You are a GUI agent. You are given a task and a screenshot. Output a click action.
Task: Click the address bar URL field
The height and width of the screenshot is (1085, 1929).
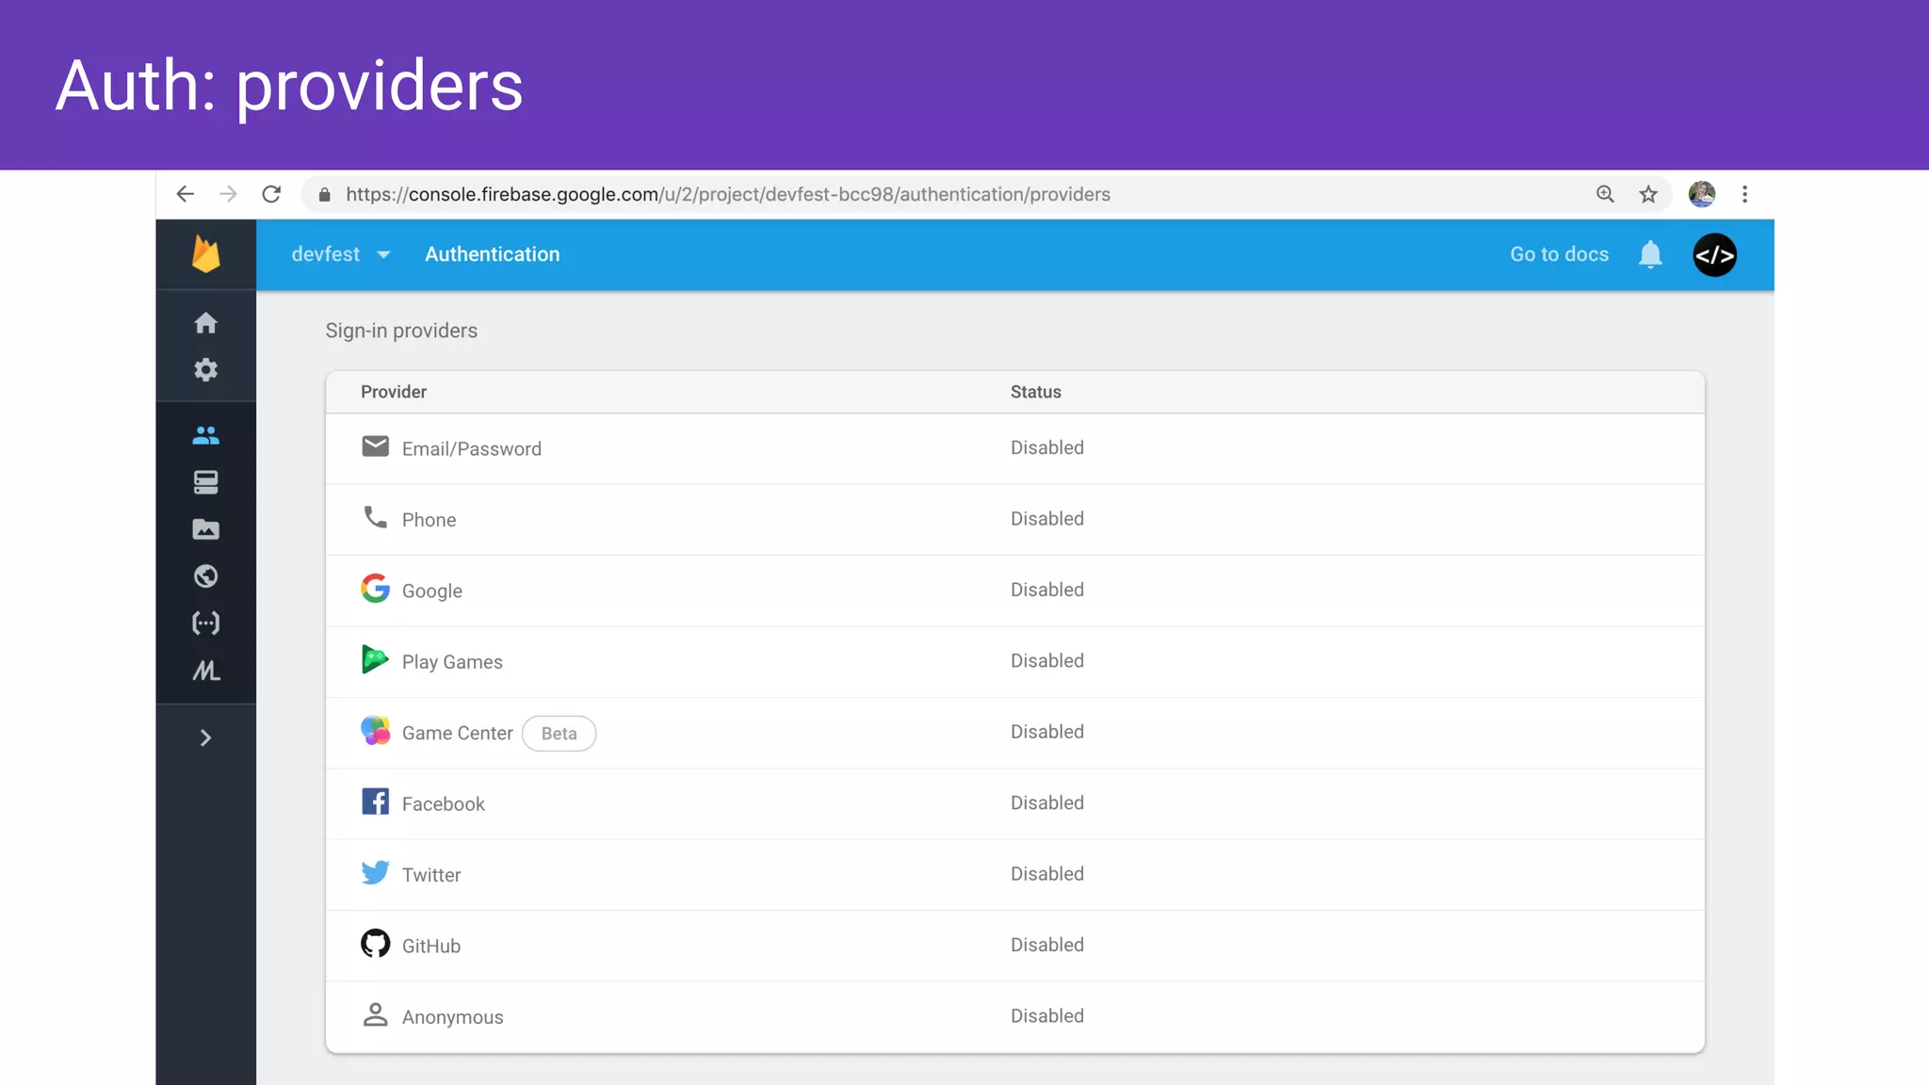pos(986,194)
